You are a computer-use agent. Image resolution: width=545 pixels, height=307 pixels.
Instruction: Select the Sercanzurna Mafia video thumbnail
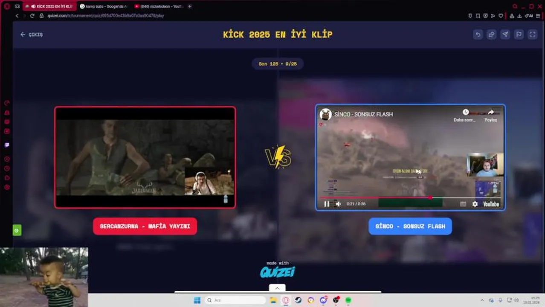(145, 157)
